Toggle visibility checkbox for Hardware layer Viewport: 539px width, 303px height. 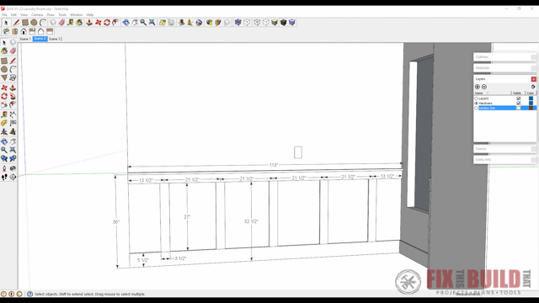[519, 103]
